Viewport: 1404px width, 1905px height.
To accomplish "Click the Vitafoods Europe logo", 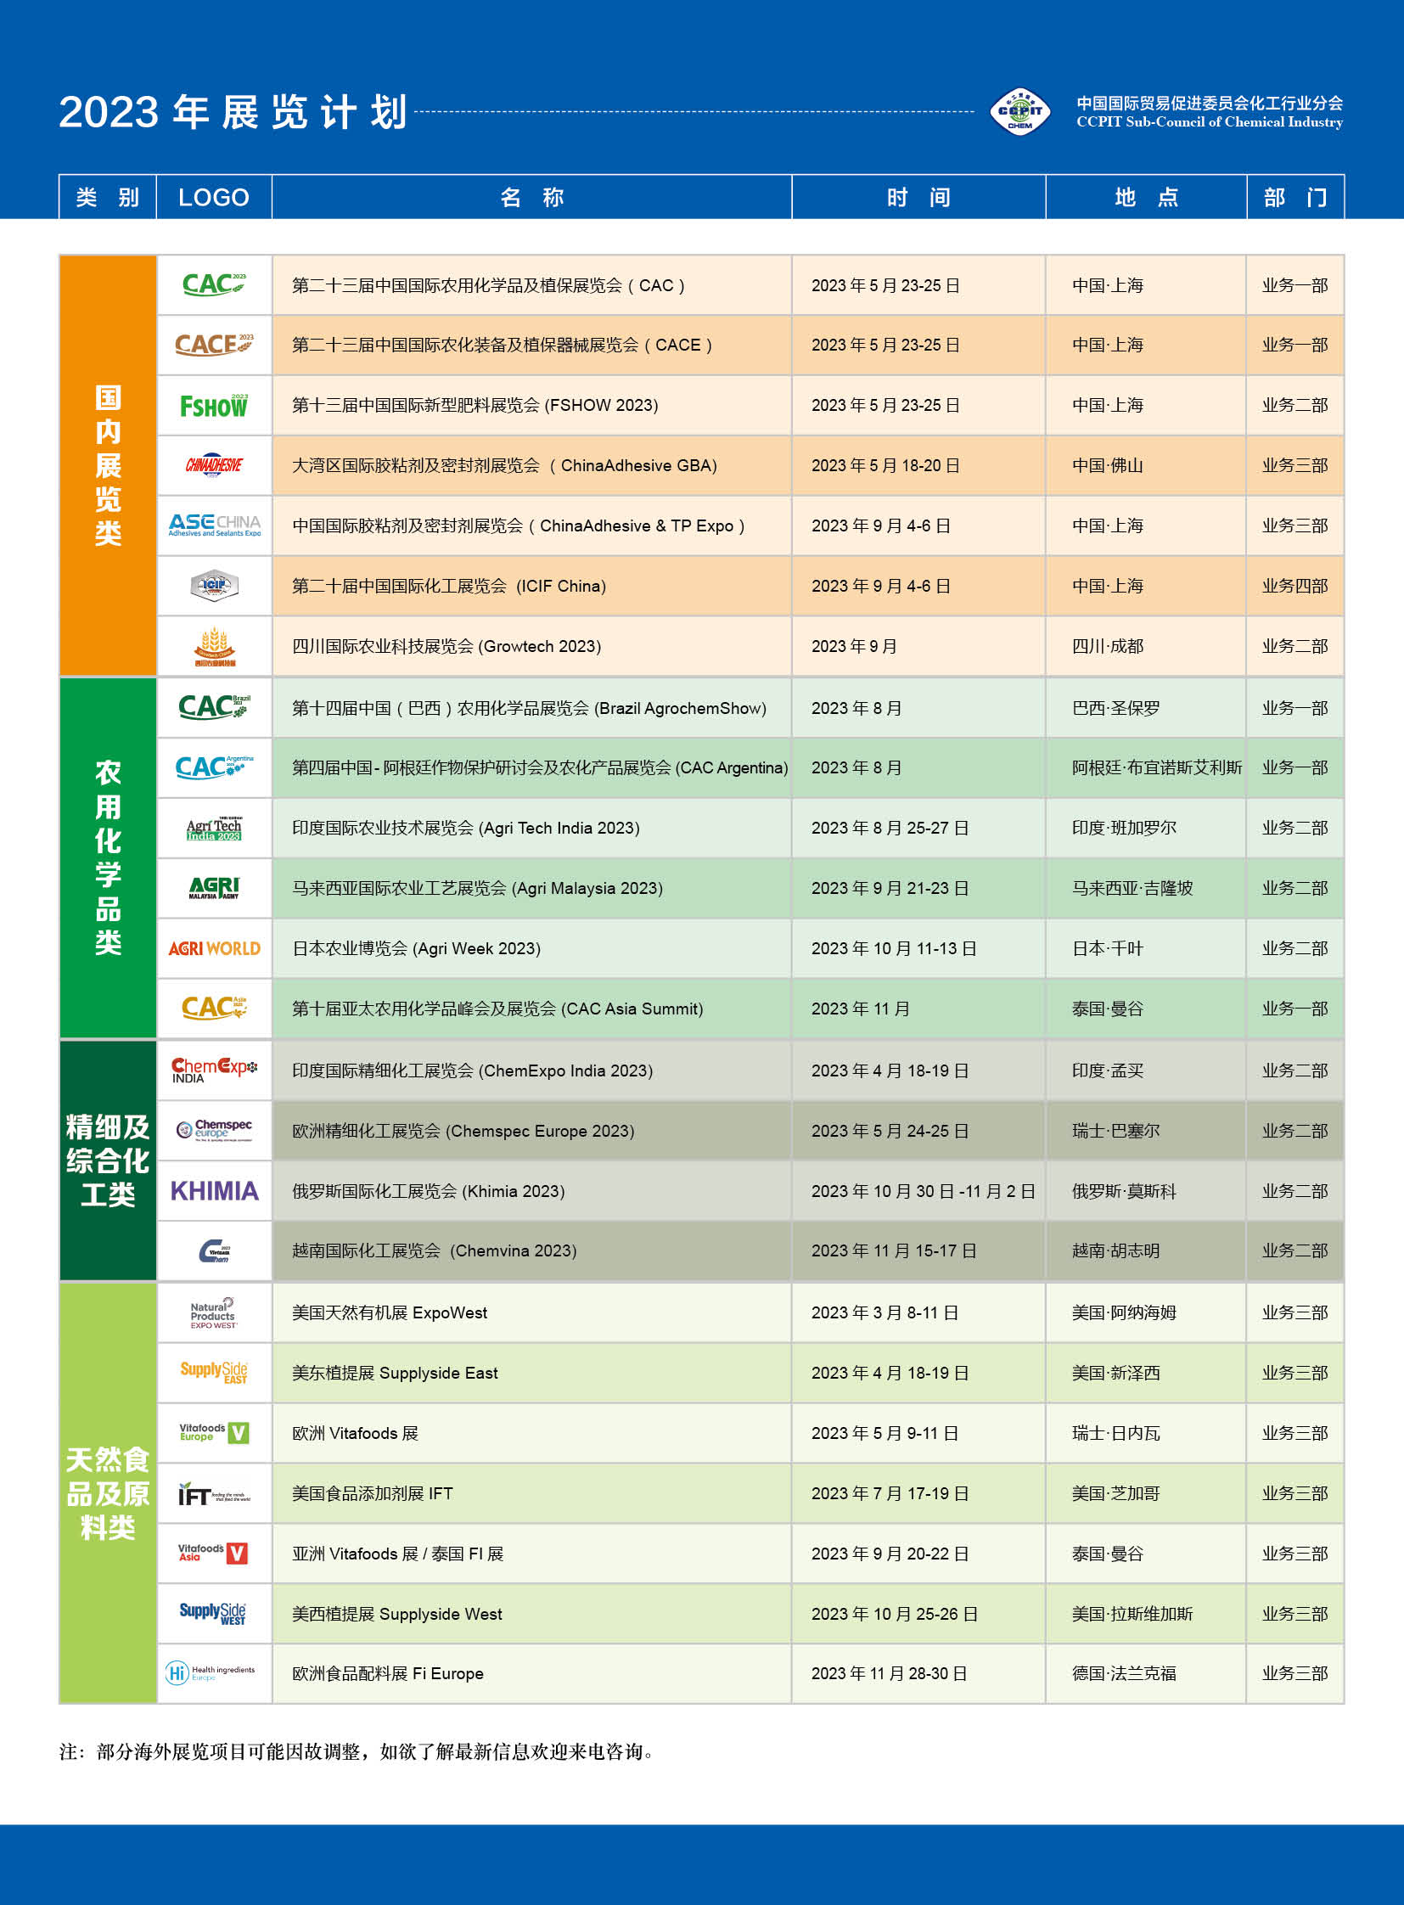I will pyautogui.click(x=214, y=1432).
